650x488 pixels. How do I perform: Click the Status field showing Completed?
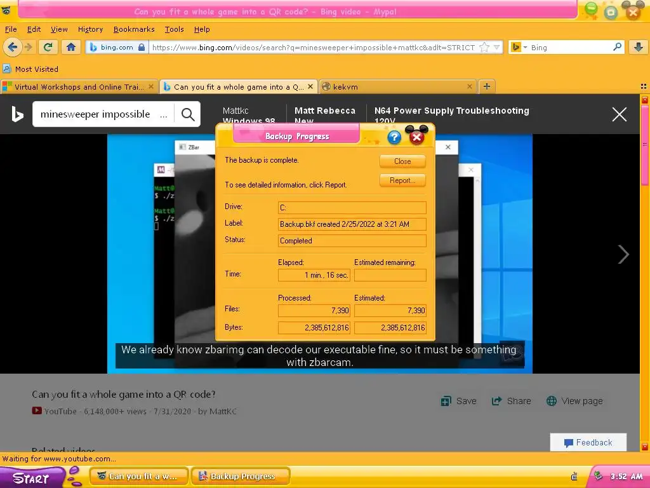[x=352, y=241]
